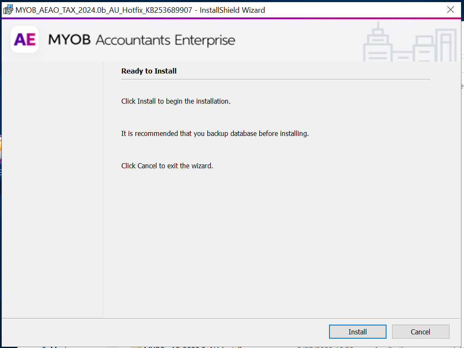Viewport: 464px width, 348px height.
Task: Close the InstallShield Wizard window
Action: pos(450,10)
